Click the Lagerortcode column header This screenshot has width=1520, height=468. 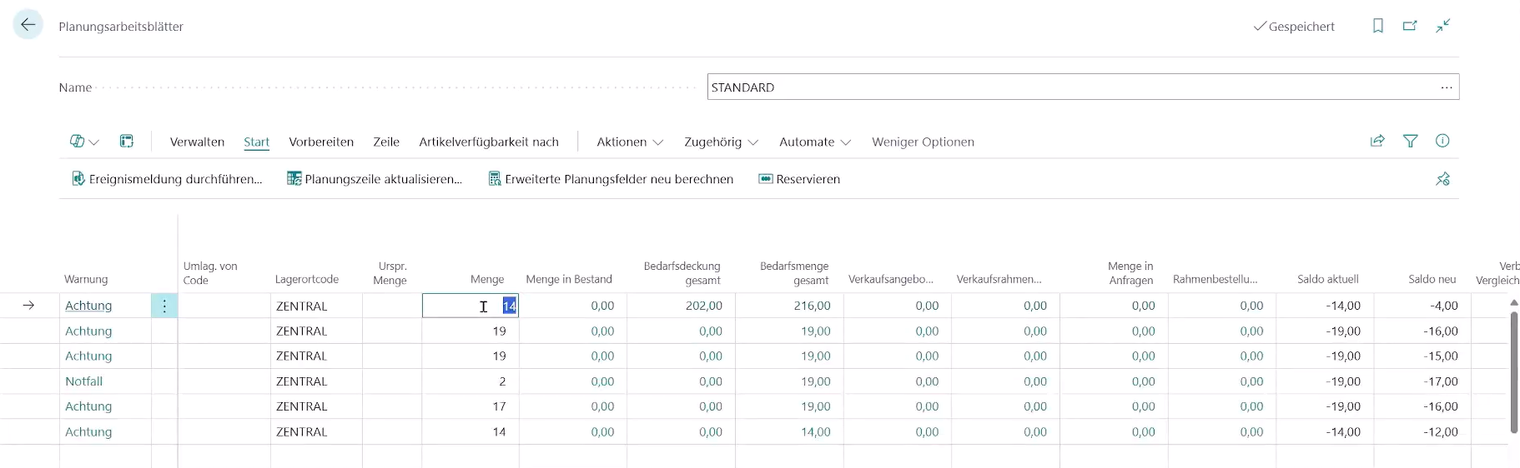click(x=307, y=279)
